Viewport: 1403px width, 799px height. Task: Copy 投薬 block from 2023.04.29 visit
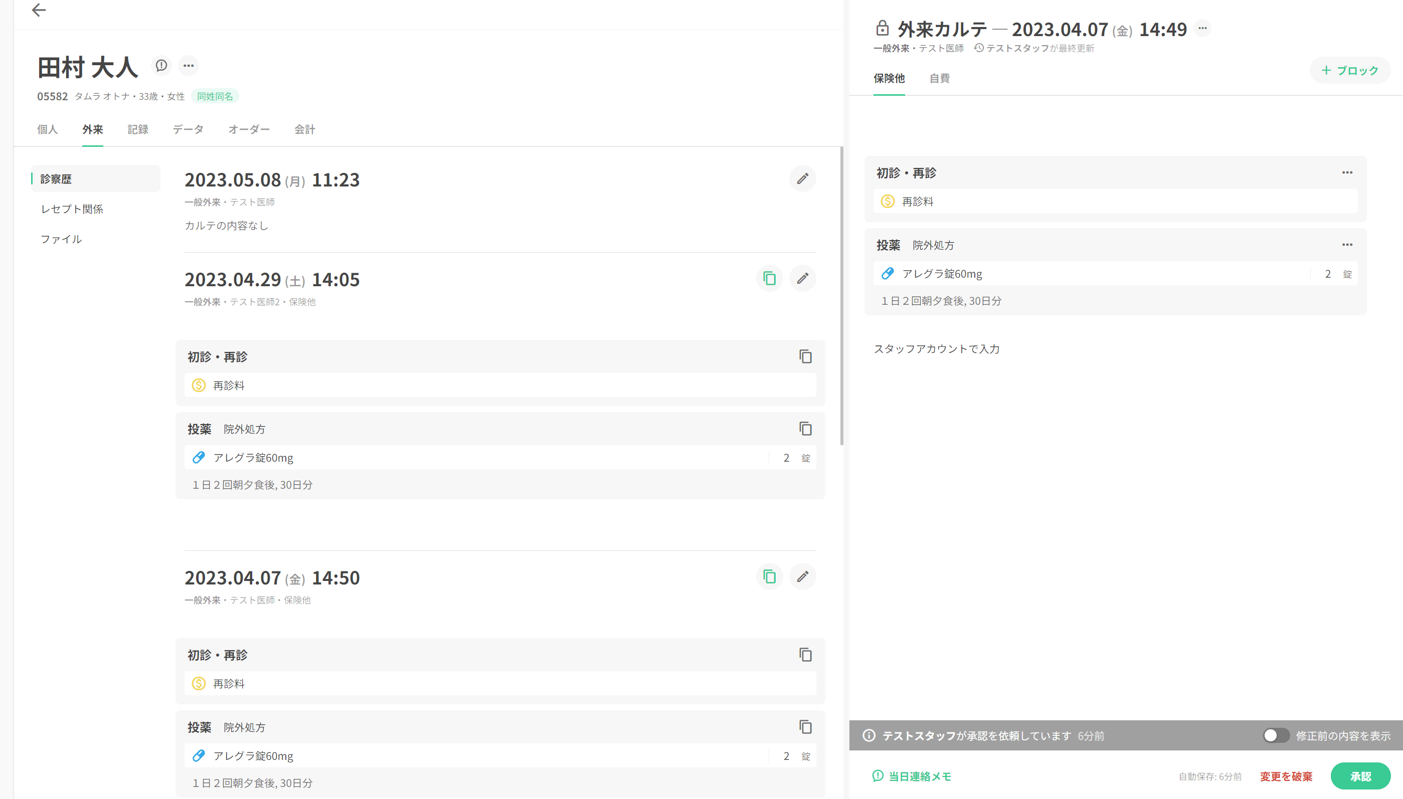[805, 429]
